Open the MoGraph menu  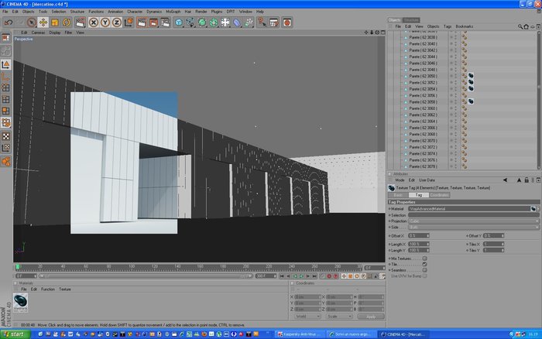(173, 12)
